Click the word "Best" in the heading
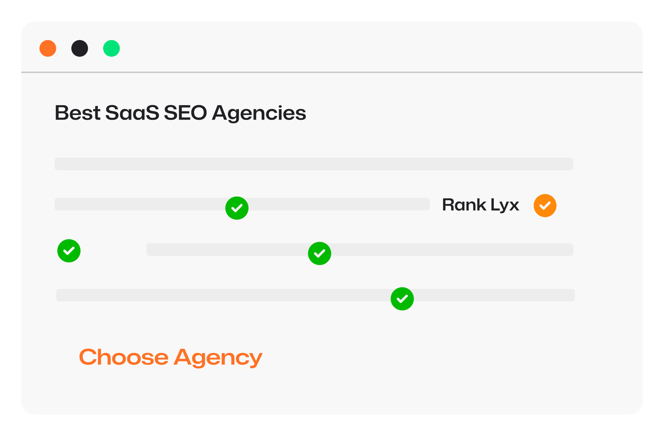This screenshot has width=664, height=436. pos(78,113)
